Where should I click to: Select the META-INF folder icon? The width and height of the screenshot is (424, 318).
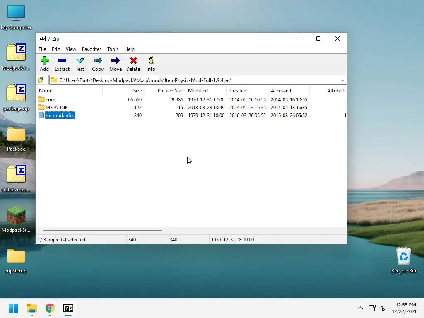(41, 107)
